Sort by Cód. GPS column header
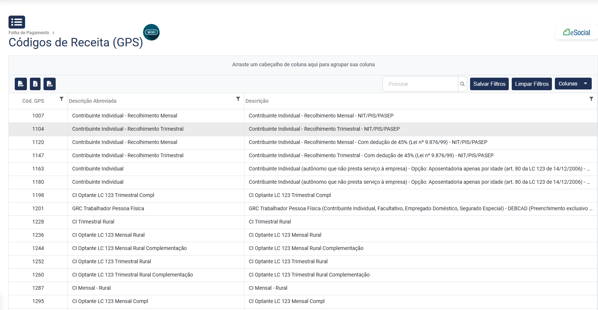 (x=33, y=101)
